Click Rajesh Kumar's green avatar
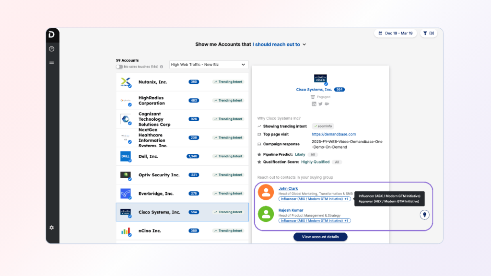Image resolution: width=491 pixels, height=276 pixels. point(266,214)
